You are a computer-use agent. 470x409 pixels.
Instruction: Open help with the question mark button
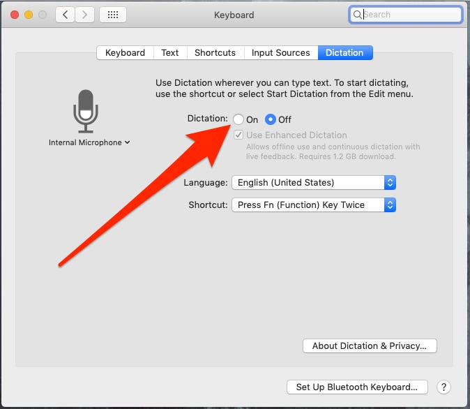tap(444, 387)
